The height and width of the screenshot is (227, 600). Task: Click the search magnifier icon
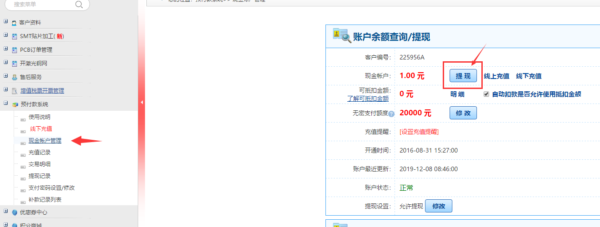[79, 5]
